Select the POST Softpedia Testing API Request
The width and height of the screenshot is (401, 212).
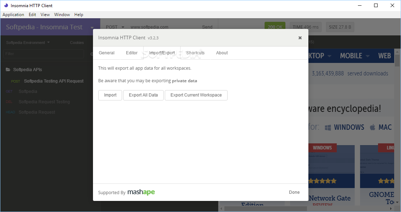47,81
